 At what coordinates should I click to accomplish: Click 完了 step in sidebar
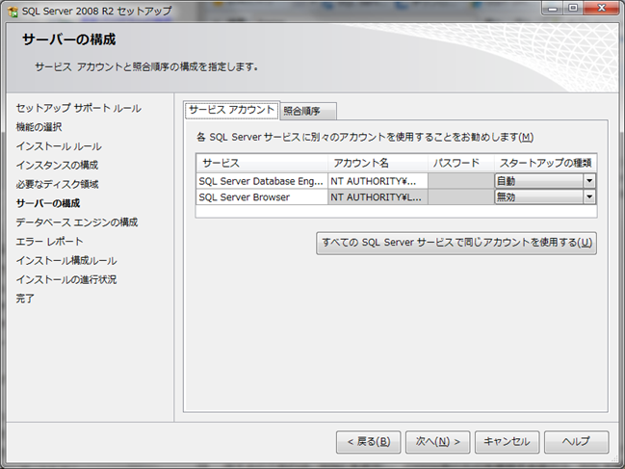point(25,299)
